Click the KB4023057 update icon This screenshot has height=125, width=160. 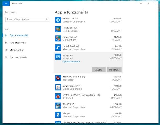58,106
